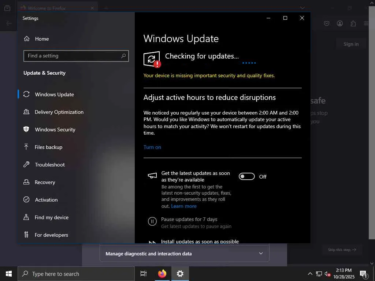Viewport: 375px width, 281px height.
Task: Click Install updates as soon as possible
Action: tap(200, 241)
